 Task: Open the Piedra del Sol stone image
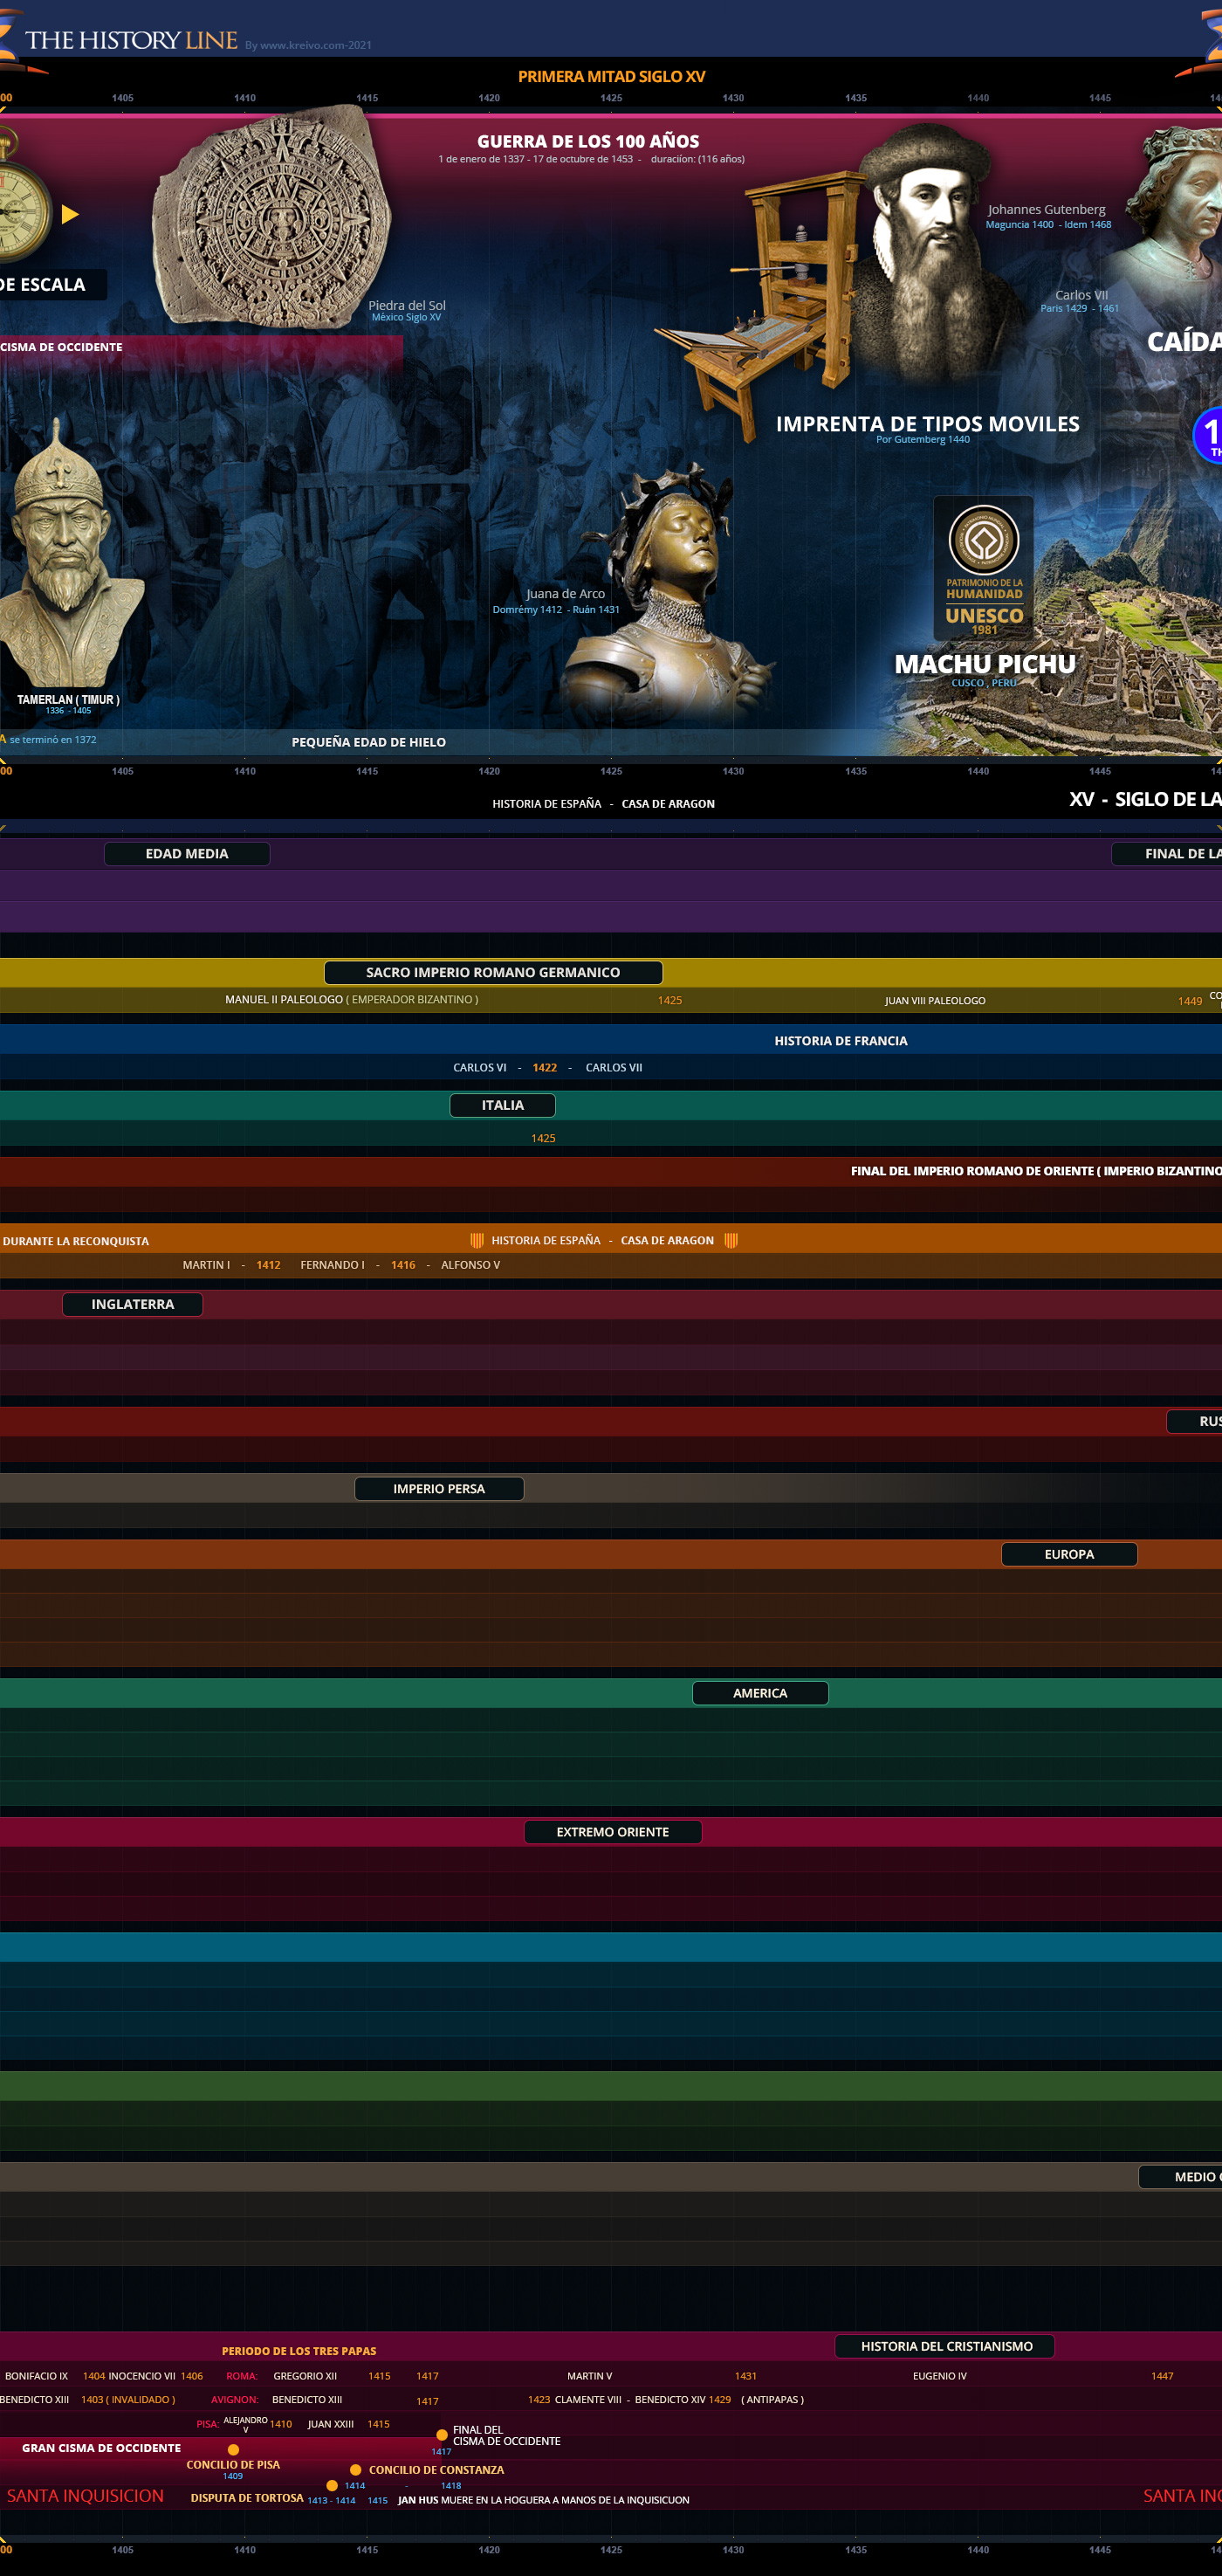coord(271,216)
